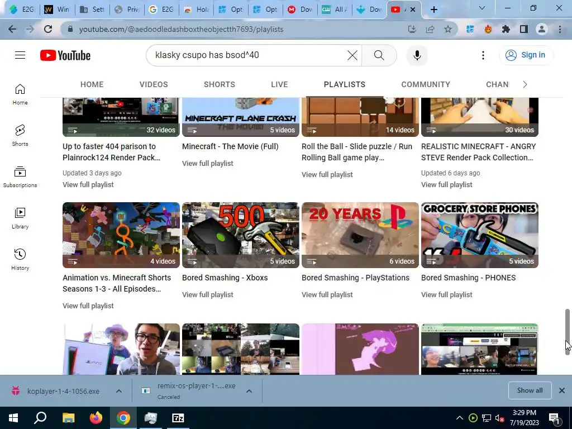Screen dimensions: 572x429
Task: View full playlist under Roll the Ball
Action: [x=327, y=175]
